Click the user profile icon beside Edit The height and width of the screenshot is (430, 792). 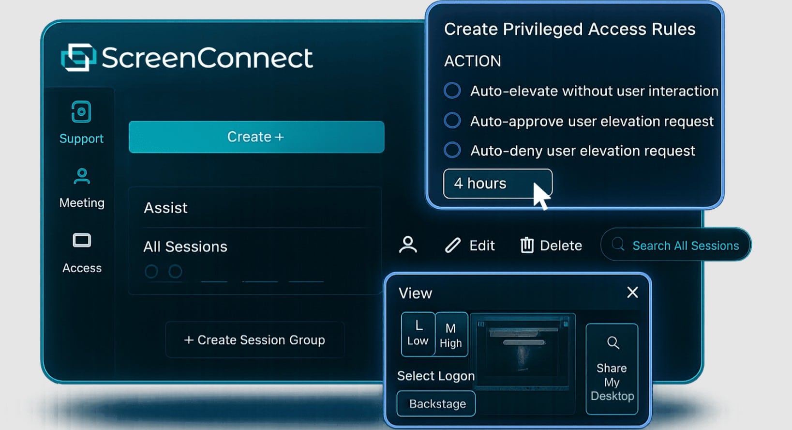tap(408, 245)
